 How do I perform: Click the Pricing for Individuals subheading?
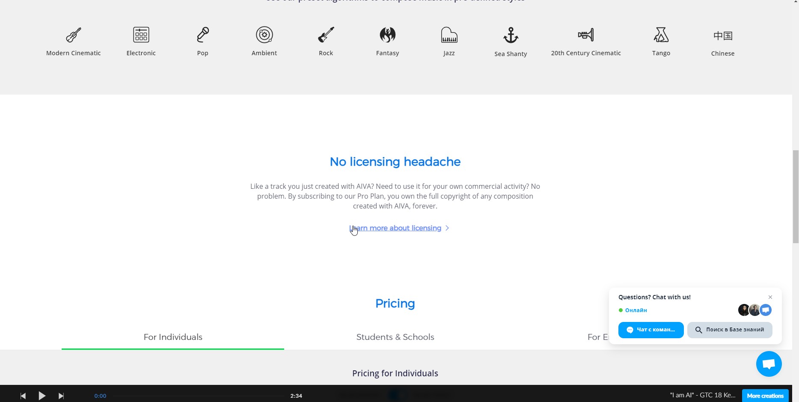(x=395, y=373)
